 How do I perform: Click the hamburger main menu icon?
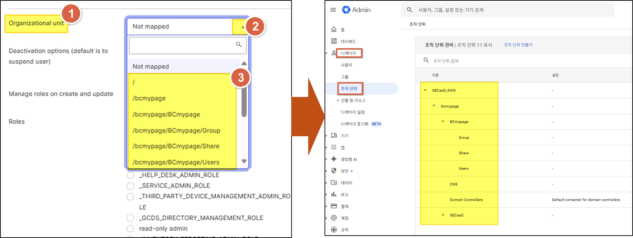click(x=333, y=10)
